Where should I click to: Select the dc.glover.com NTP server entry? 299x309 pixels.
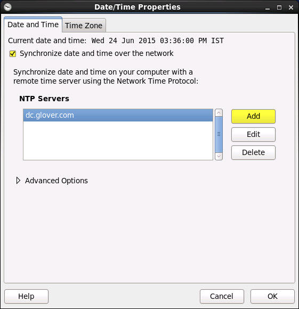[118, 115]
